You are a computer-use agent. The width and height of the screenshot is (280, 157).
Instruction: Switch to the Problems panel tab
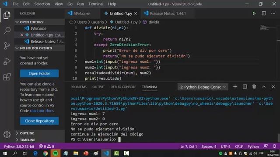point(78,87)
